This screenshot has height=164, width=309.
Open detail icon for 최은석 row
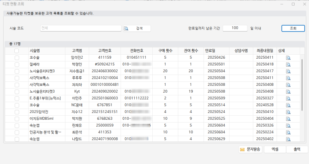tap(288, 132)
